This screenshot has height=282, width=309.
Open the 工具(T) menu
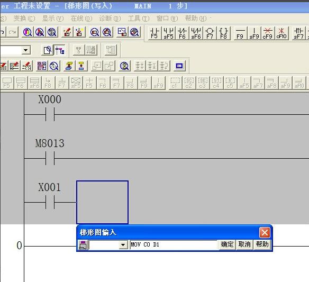(x=139, y=19)
